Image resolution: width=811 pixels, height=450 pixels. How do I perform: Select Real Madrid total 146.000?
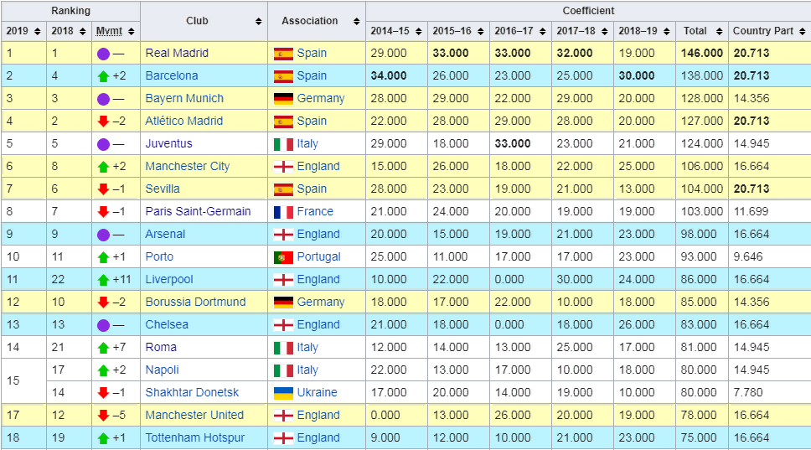[x=702, y=54]
